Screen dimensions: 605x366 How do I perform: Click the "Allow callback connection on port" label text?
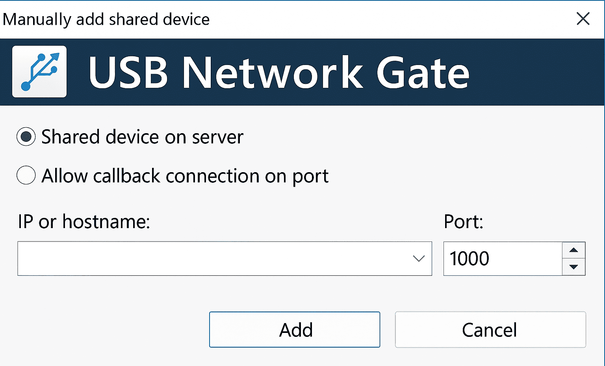[x=185, y=176]
